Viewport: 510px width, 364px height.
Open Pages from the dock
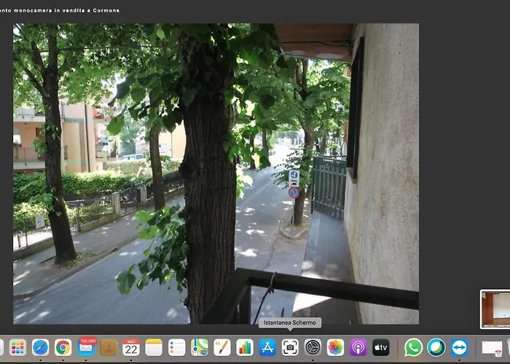point(222,348)
